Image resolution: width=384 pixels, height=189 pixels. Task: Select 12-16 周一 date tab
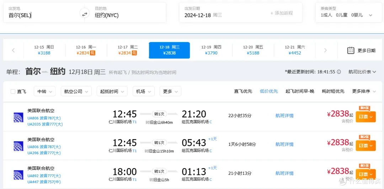[86, 50]
